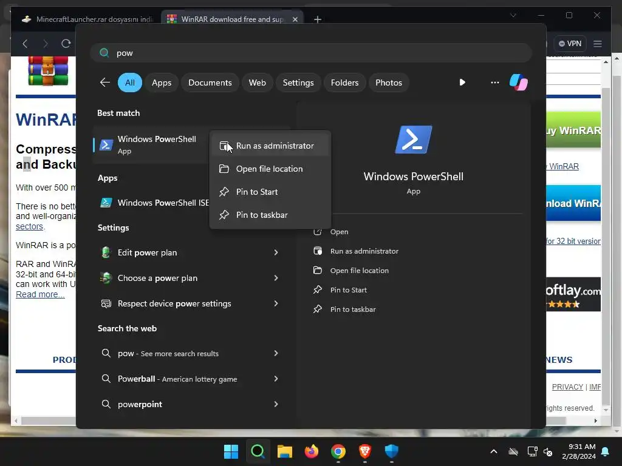Viewport: 622px width, 466px height.
Task: Click the PRIVACY link on WinRAR page
Action: [567, 387]
